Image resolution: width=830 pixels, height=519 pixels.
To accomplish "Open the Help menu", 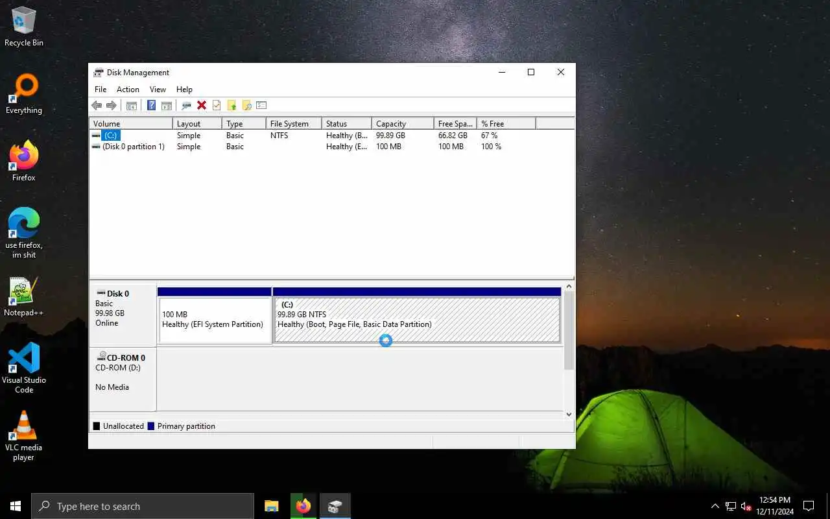I will click(x=184, y=90).
